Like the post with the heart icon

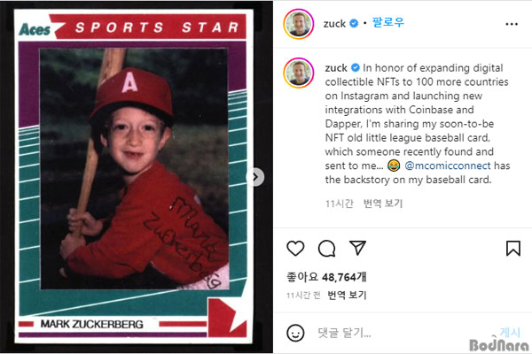[295, 249]
